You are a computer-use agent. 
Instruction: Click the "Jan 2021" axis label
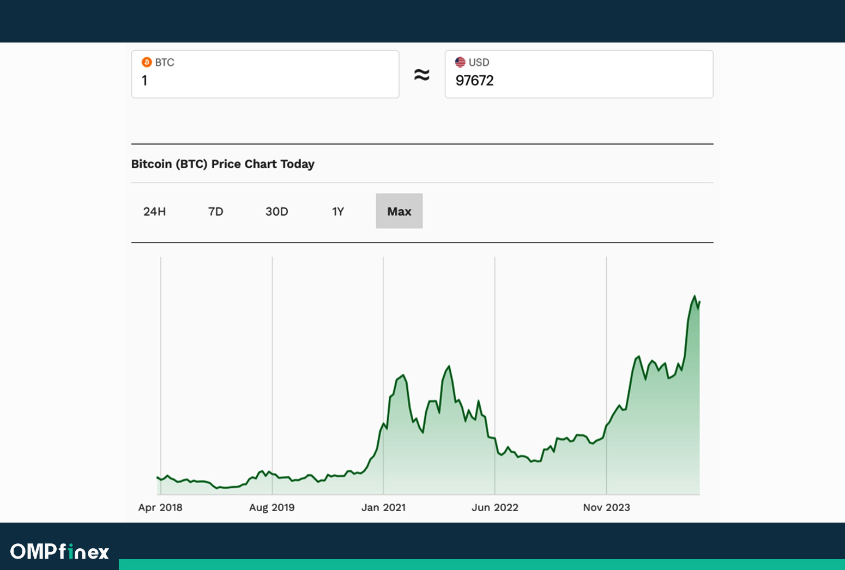[x=384, y=507]
